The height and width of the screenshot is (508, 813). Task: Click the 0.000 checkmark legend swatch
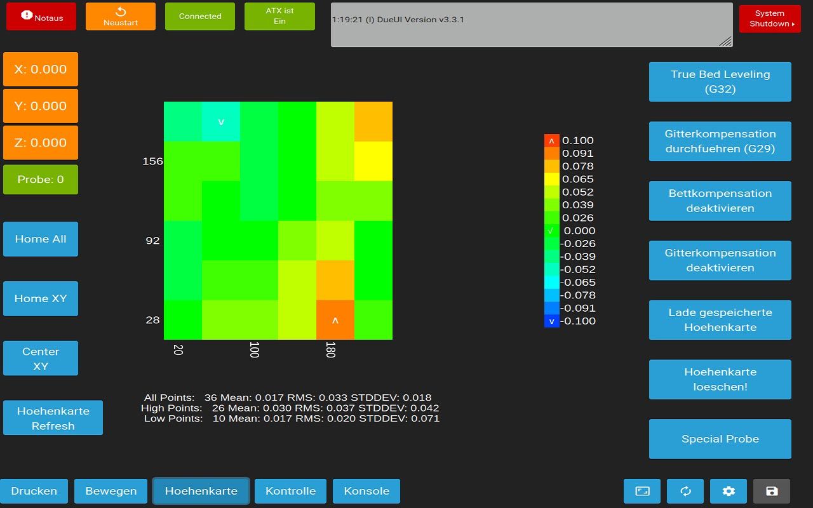(x=551, y=231)
